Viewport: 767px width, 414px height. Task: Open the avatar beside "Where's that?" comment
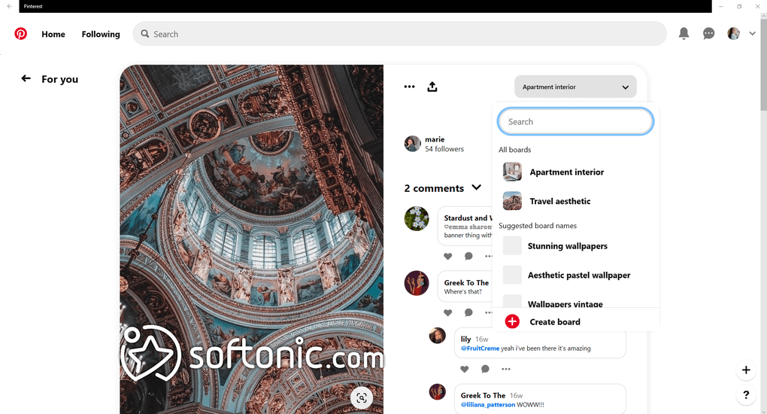pyautogui.click(x=417, y=283)
